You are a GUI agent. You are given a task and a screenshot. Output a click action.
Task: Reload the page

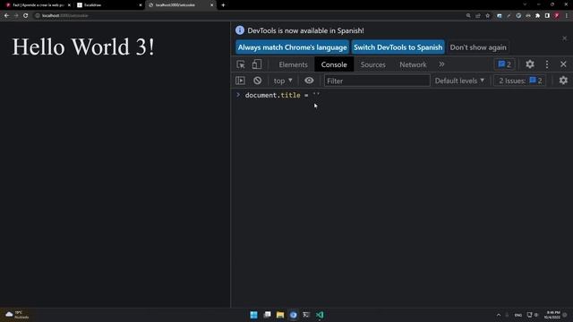(26, 16)
